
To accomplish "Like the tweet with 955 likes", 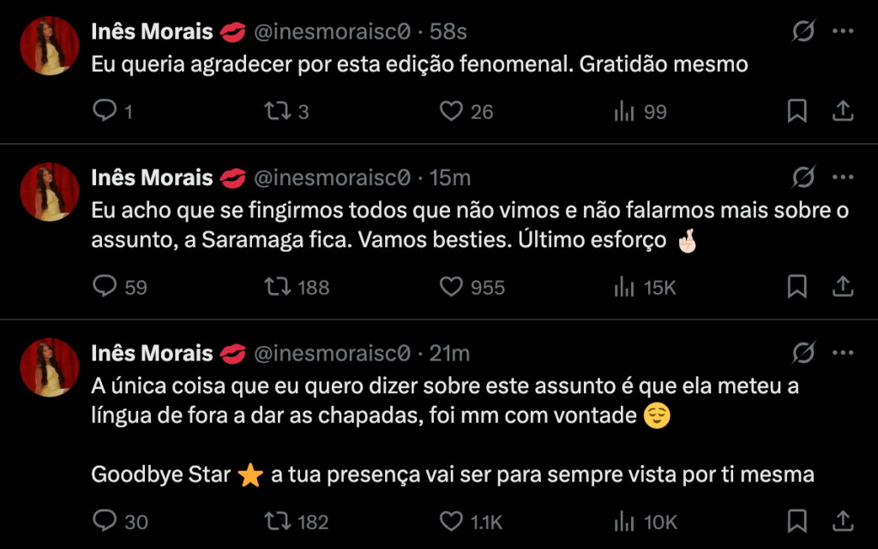I will pyautogui.click(x=451, y=287).
